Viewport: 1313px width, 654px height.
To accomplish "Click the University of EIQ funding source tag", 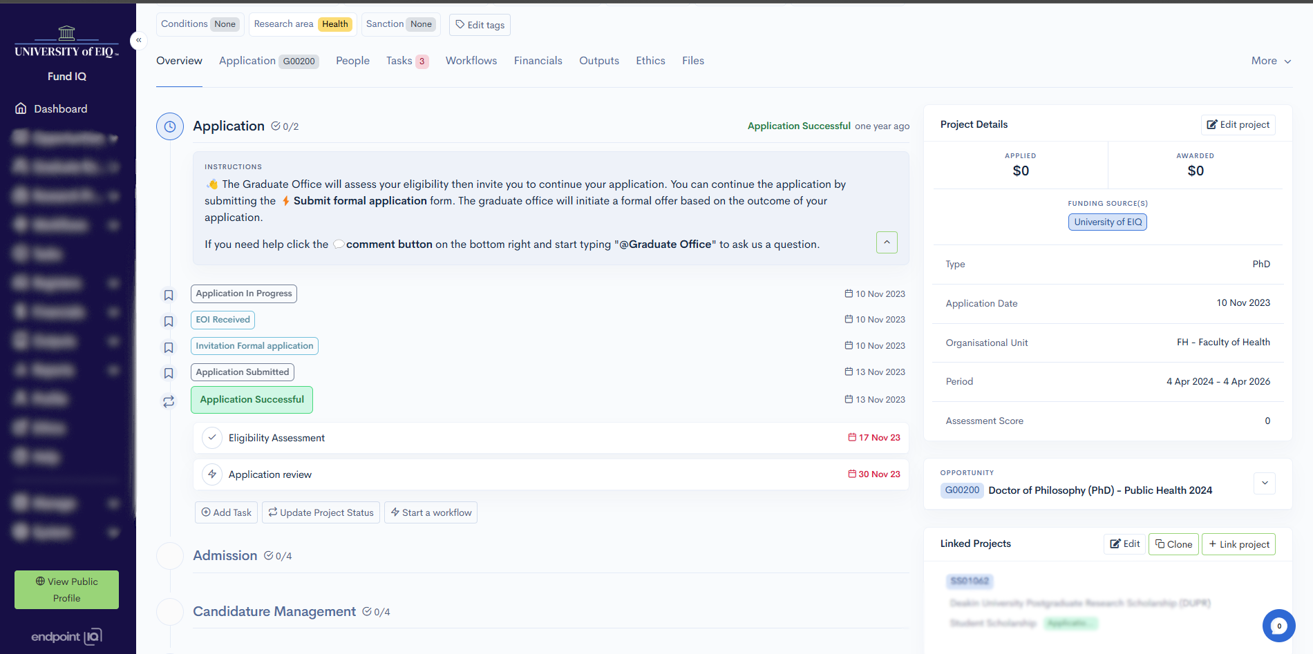I will pos(1107,222).
